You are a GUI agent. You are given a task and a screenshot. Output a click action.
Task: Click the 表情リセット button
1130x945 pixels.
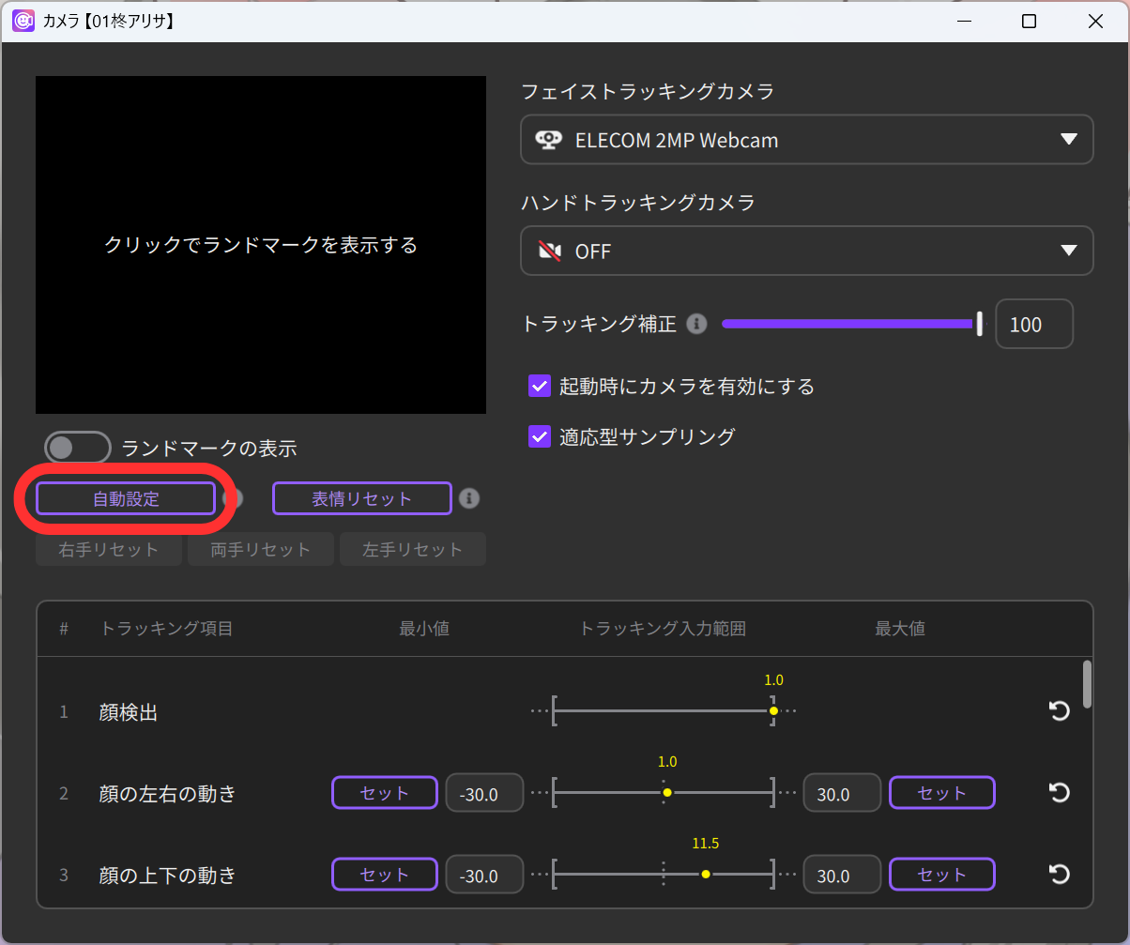pyautogui.click(x=362, y=498)
